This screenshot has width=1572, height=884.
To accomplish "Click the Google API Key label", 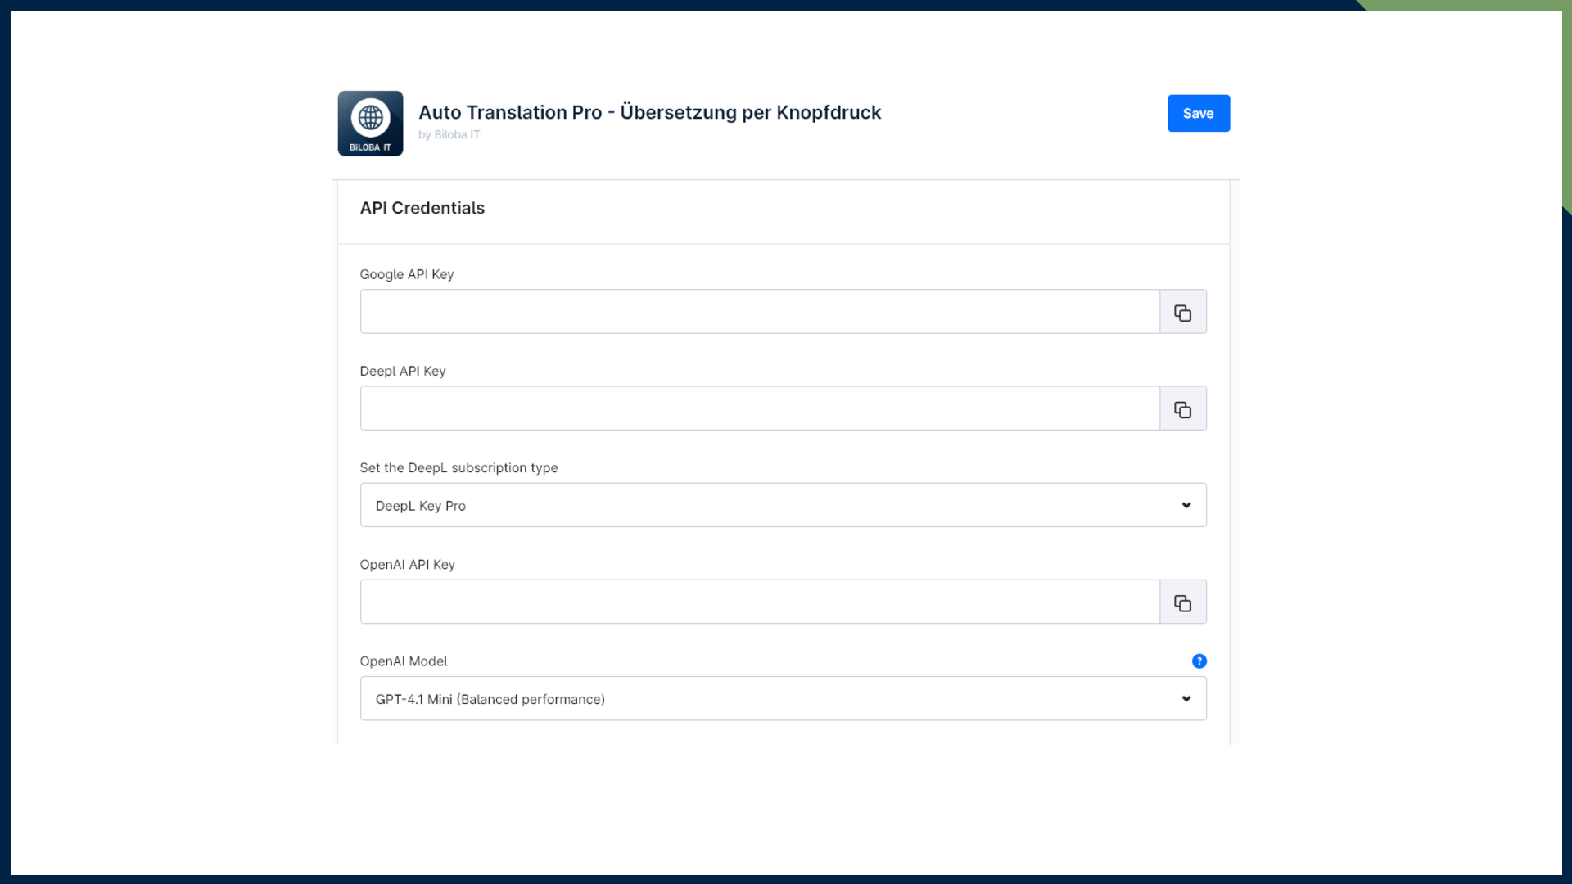I will [406, 274].
